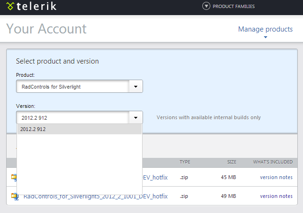
Task: Open version notes for the 49 MB file
Action: [x=276, y=196]
